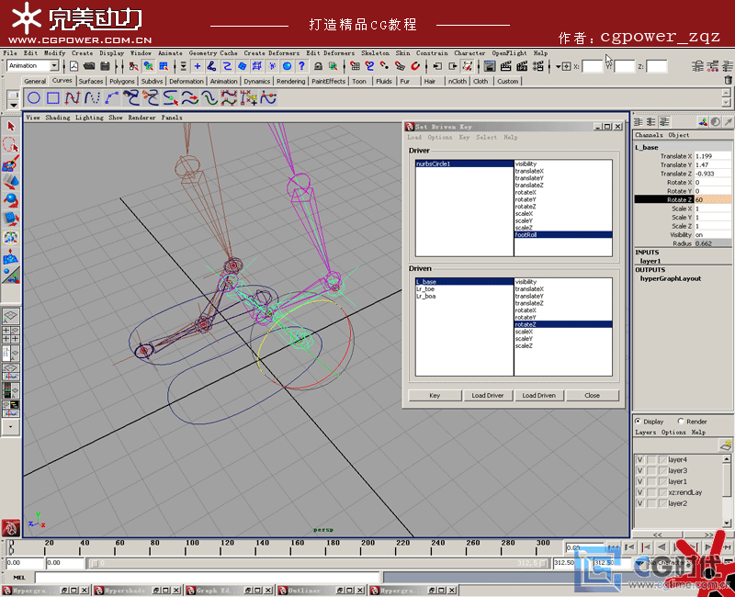735x597 pixels.
Task: Pick the Move tool in toolbox
Action: click(11, 182)
